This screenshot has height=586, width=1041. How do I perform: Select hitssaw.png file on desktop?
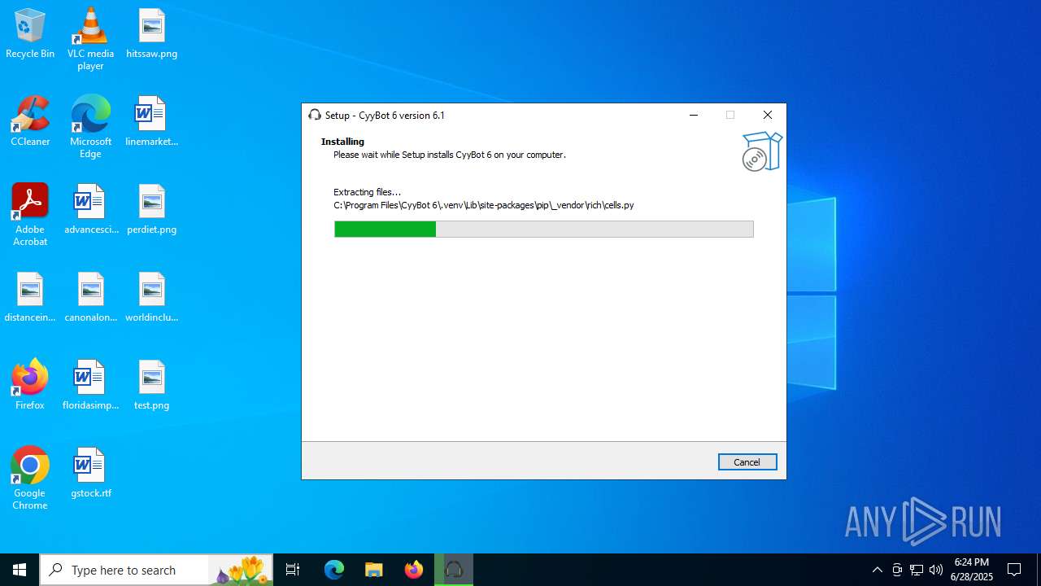tap(151, 34)
